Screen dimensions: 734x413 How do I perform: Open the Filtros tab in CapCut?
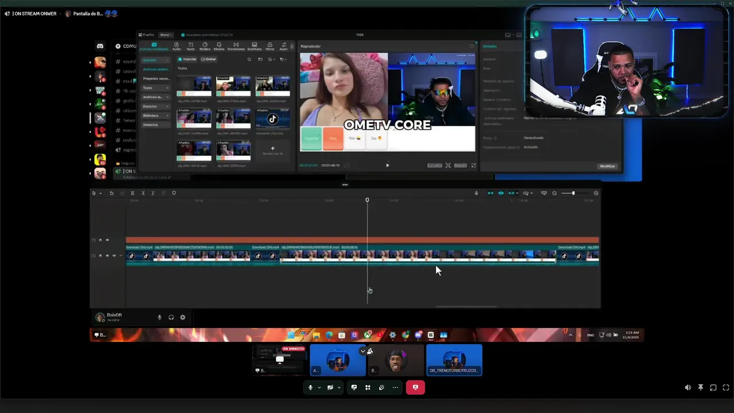coord(270,46)
